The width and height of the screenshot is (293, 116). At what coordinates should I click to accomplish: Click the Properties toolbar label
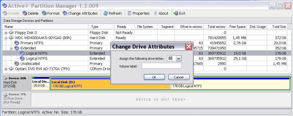(141, 13)
